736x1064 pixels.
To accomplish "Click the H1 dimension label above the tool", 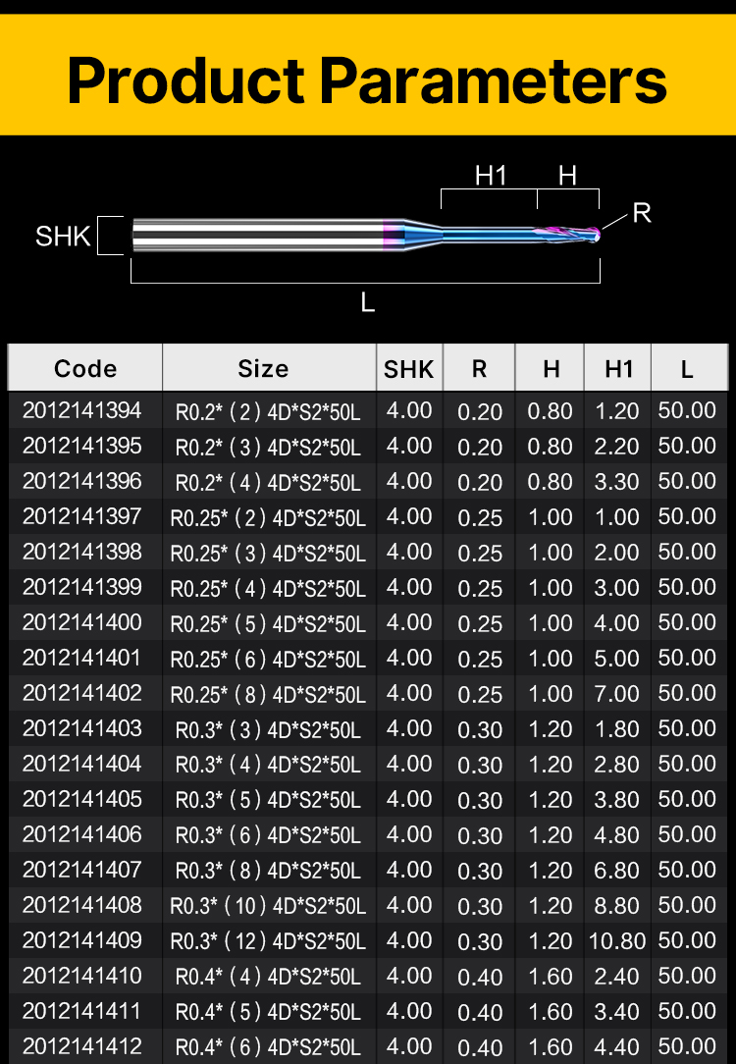I will 490,176.
